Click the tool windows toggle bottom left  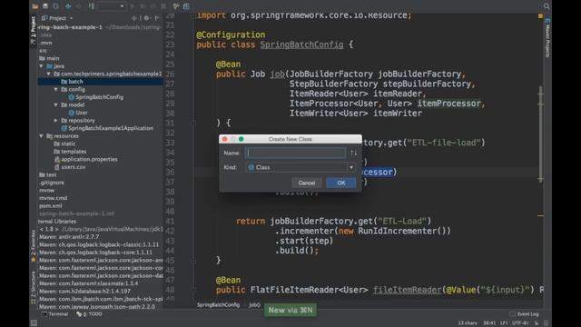coord(34,323)
